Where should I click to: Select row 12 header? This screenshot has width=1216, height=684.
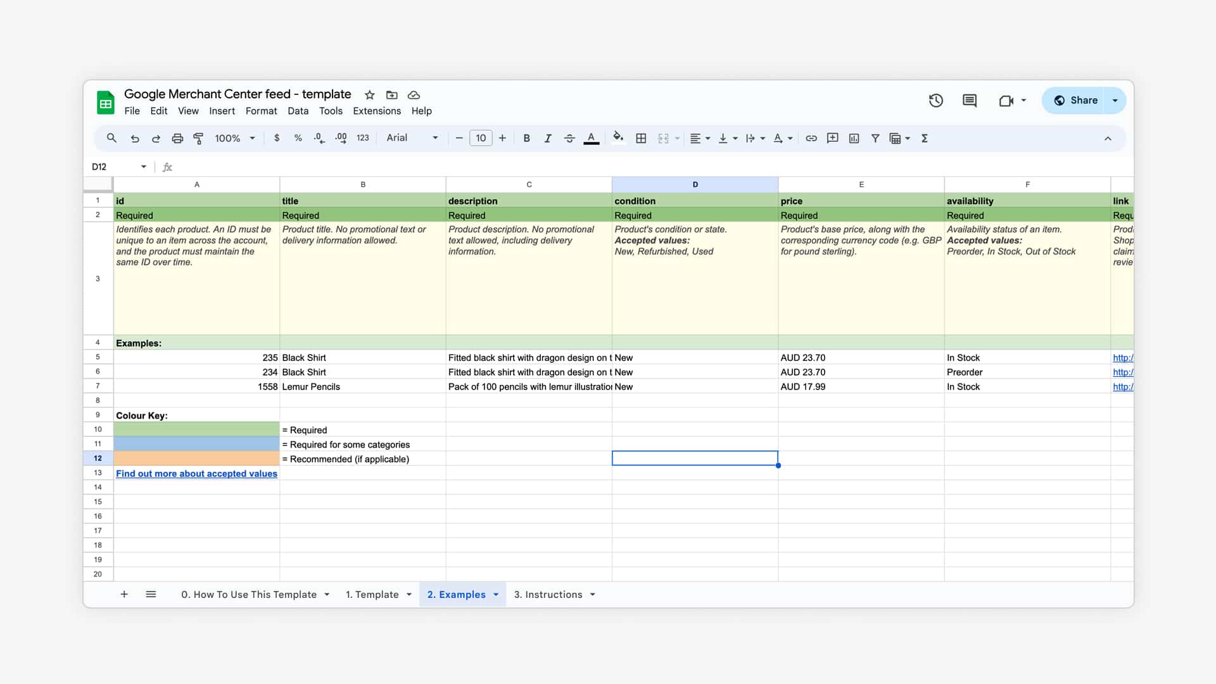point(98,458)
